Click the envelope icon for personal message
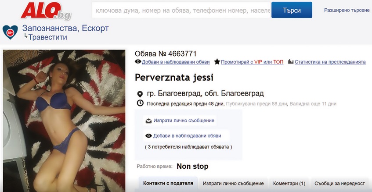Screen dimensions: 372x192 click(x=148, y=121)
